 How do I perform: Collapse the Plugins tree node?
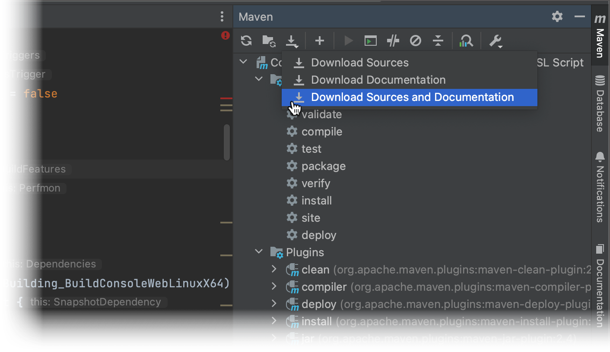click(259, 251)
